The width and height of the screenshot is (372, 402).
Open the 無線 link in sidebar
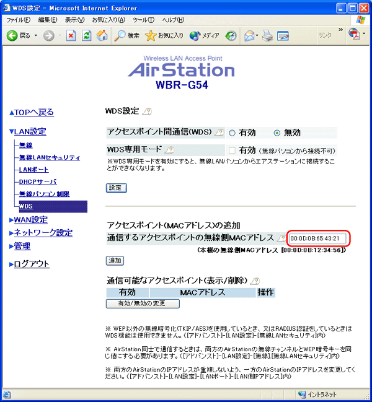point(25,146)
